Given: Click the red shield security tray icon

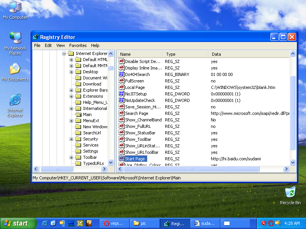Looking at the screenshot, I should (264, 223).
